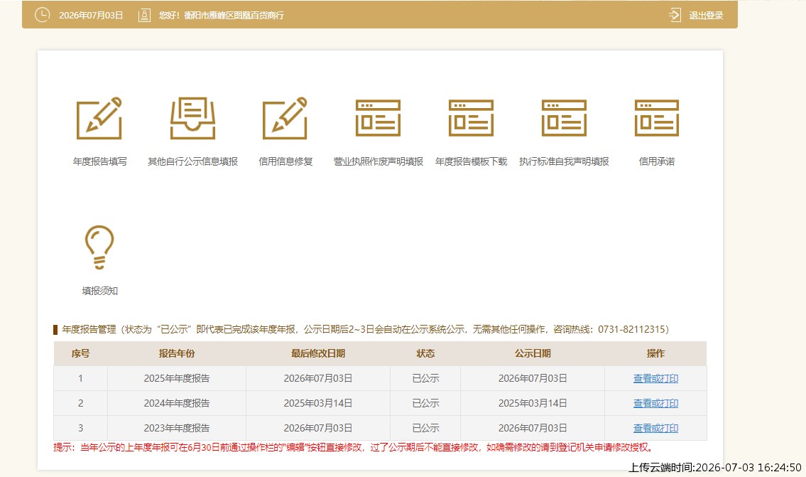Select the 2025年年度报告 cell
The height and width of the screenshot is (477, 806).
pos(176,378)
